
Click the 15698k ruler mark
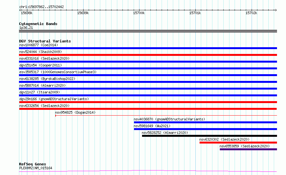pyautogui.click(x=27, y=13)
